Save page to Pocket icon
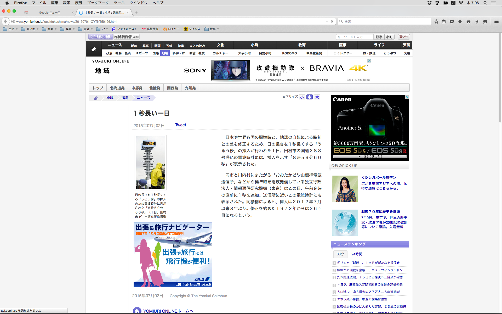The height and width of the screenshot is (314, 502). [452, 21]
